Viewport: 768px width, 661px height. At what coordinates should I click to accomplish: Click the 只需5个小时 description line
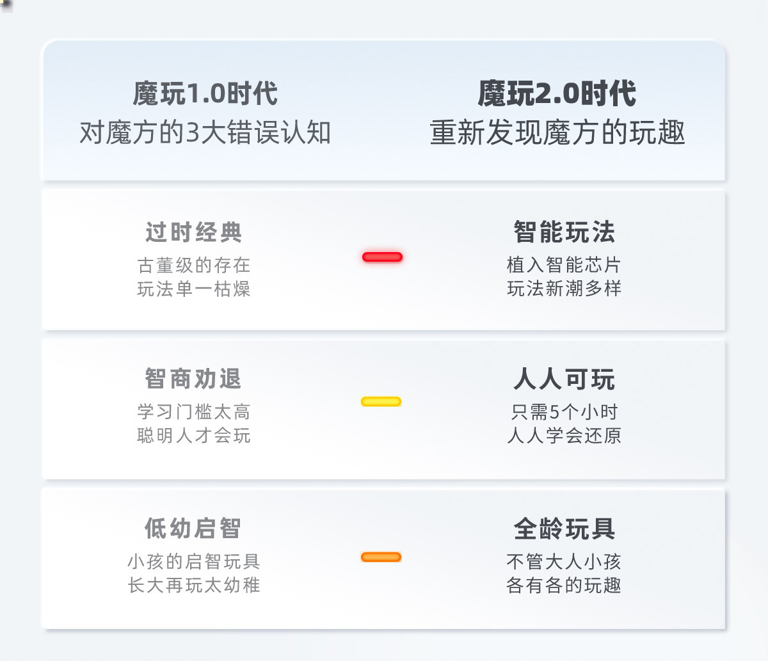pyautogui.click(x=564, y=411)
